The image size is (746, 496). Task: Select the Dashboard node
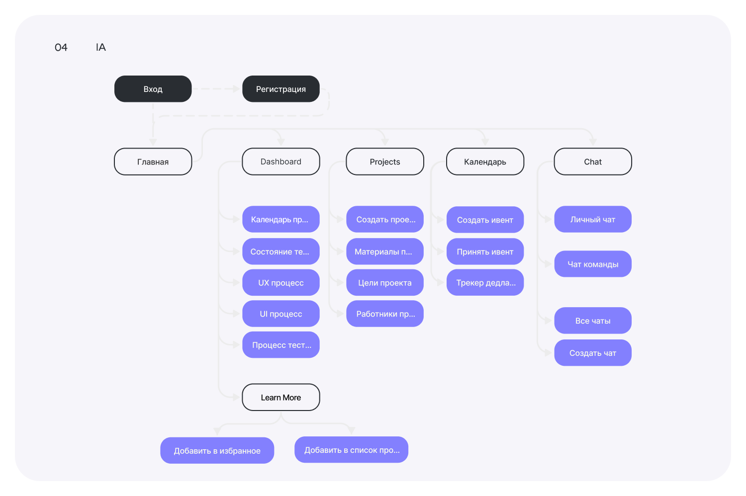click(280, 162)
